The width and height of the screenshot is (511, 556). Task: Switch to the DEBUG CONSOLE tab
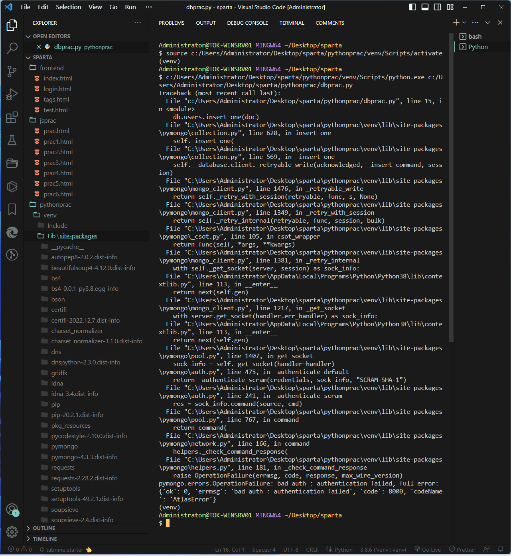point(248,23)
